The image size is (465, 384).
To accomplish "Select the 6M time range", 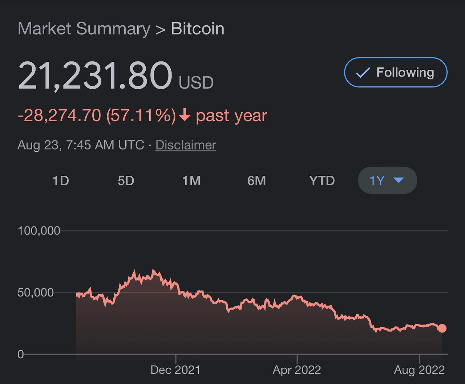I will tap(256, 180).
